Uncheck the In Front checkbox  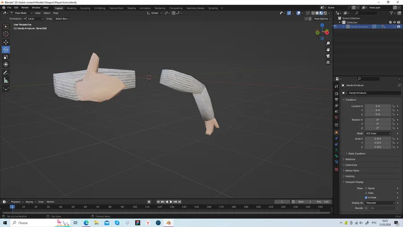point(366,198)
